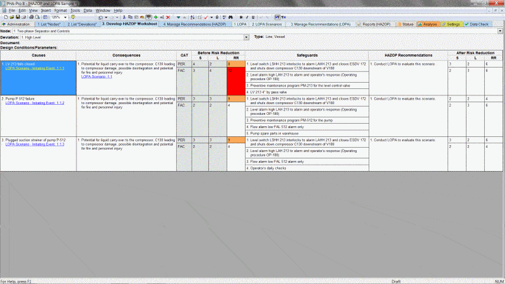Open the Analysis tab

coord(429,24)
